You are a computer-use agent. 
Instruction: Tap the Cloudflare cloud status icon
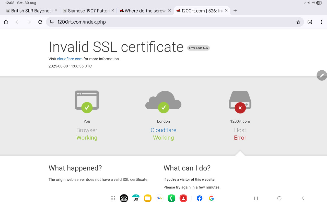163,101
